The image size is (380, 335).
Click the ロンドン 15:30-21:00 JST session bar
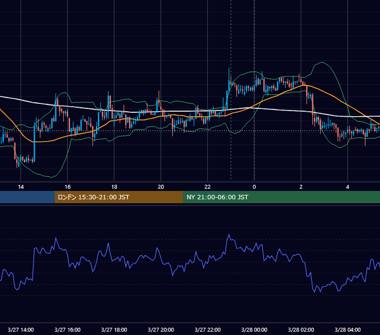[x=118, y=197]
